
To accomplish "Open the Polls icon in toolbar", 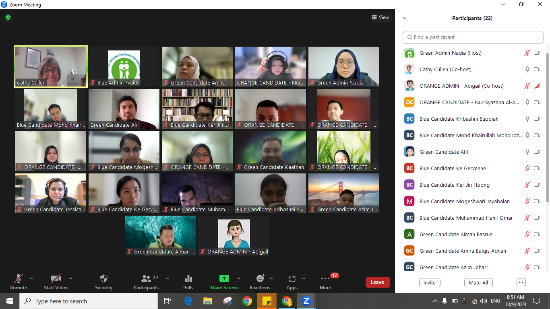I will point(188,279).
